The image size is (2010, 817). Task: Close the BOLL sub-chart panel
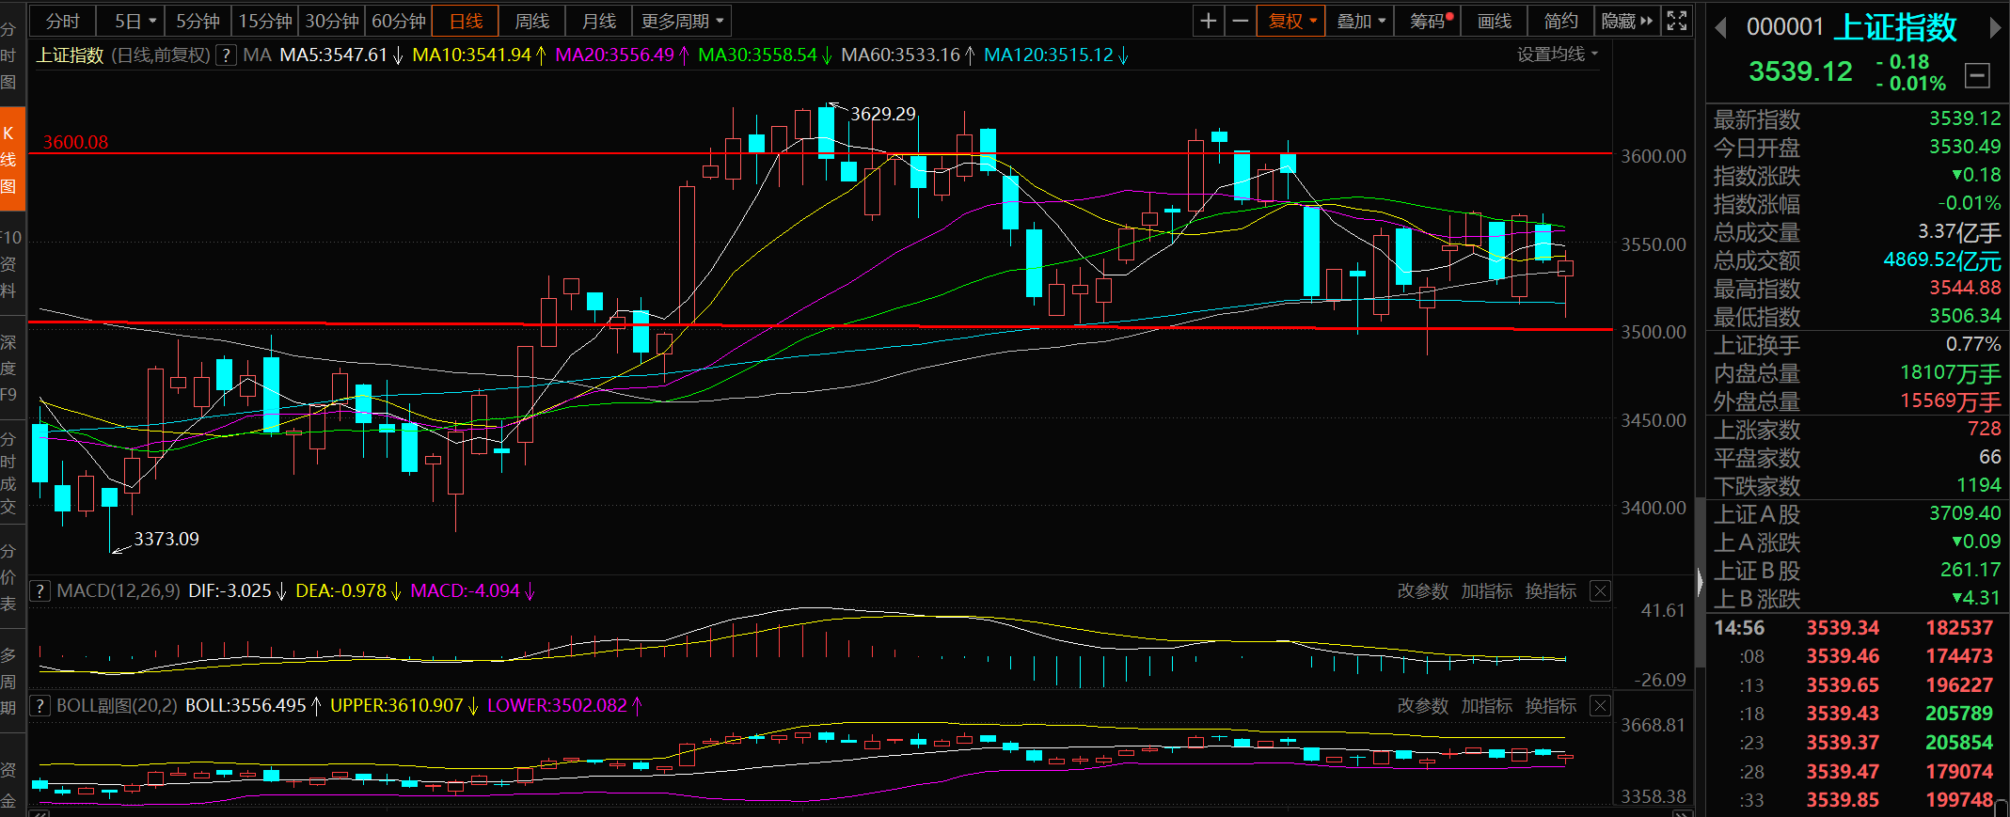coord(1600,706)
